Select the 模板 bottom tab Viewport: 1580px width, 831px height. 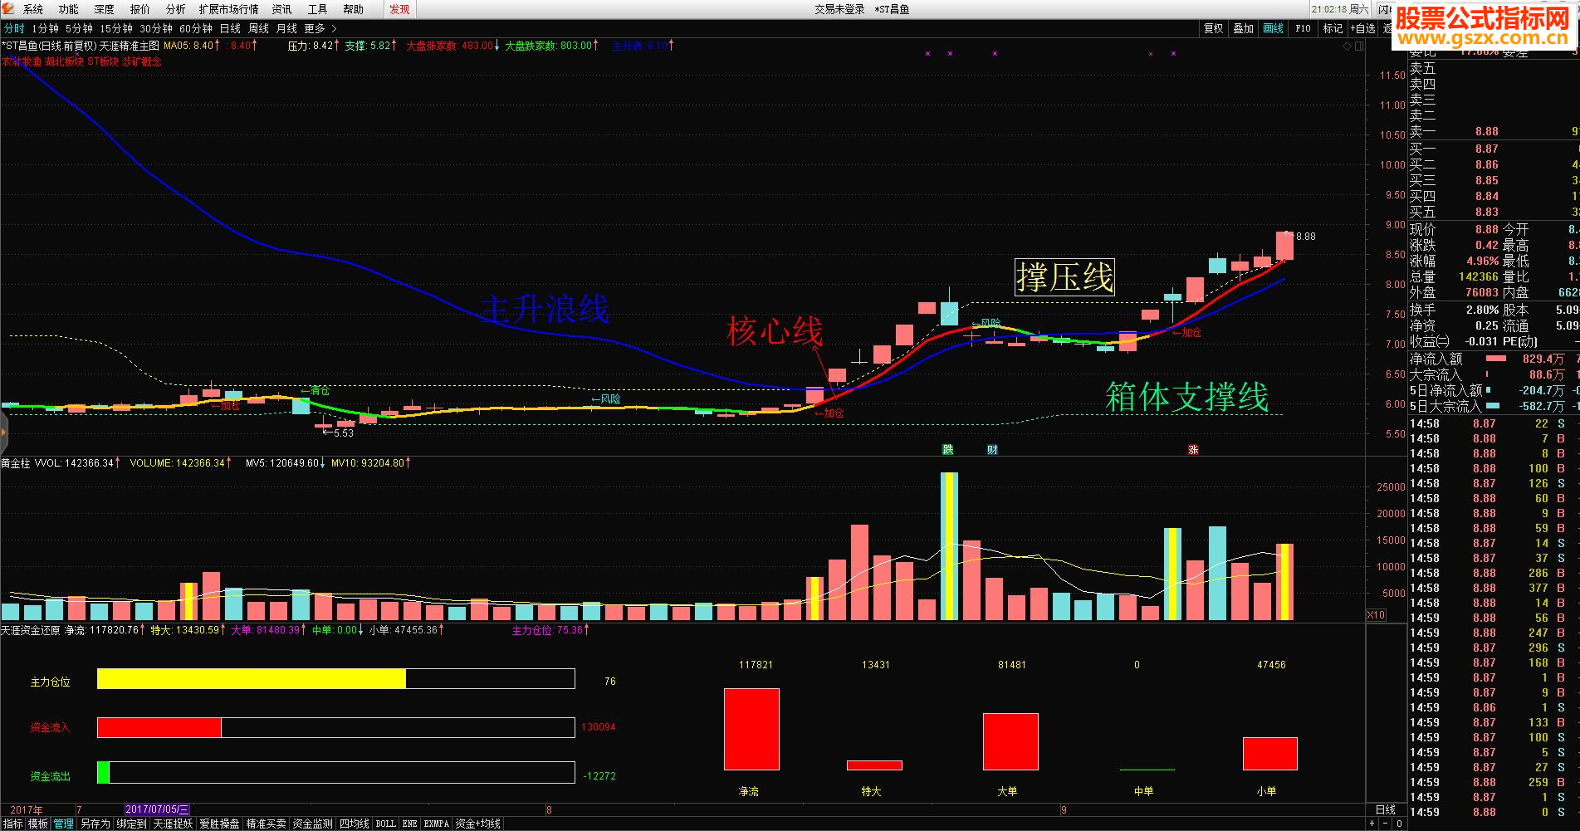click(x=38, y=824)
